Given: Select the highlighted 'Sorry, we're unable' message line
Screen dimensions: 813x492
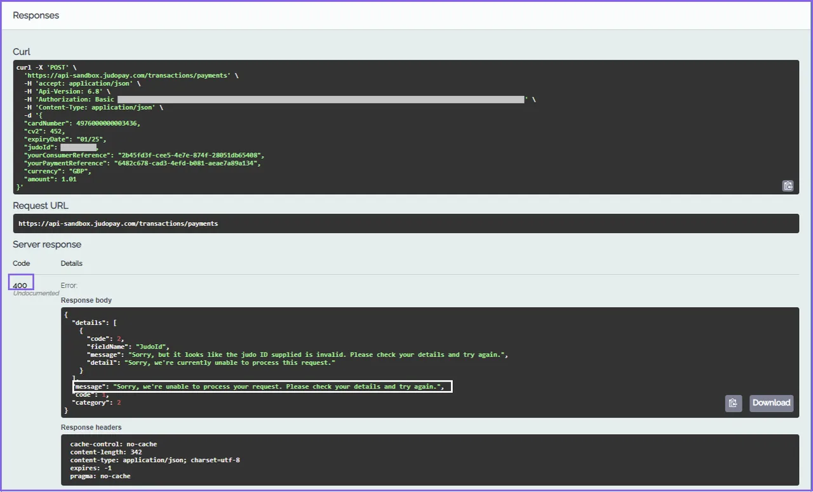Looking at the screenshot, I should 262,386.
